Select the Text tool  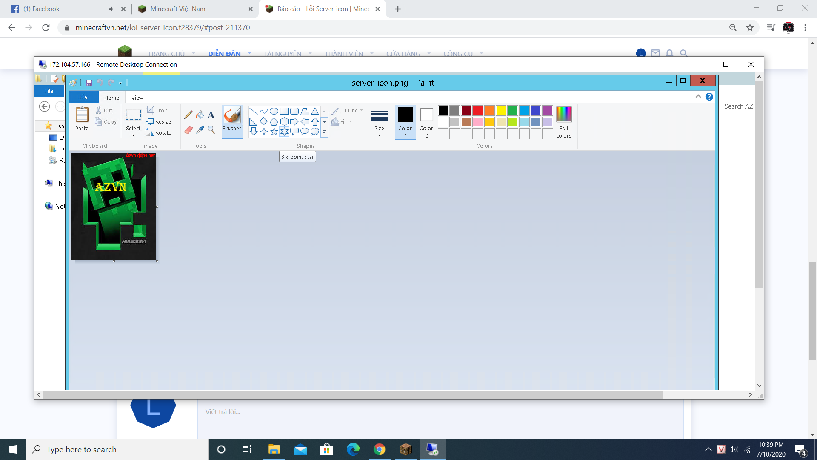(x=211, y=115)
